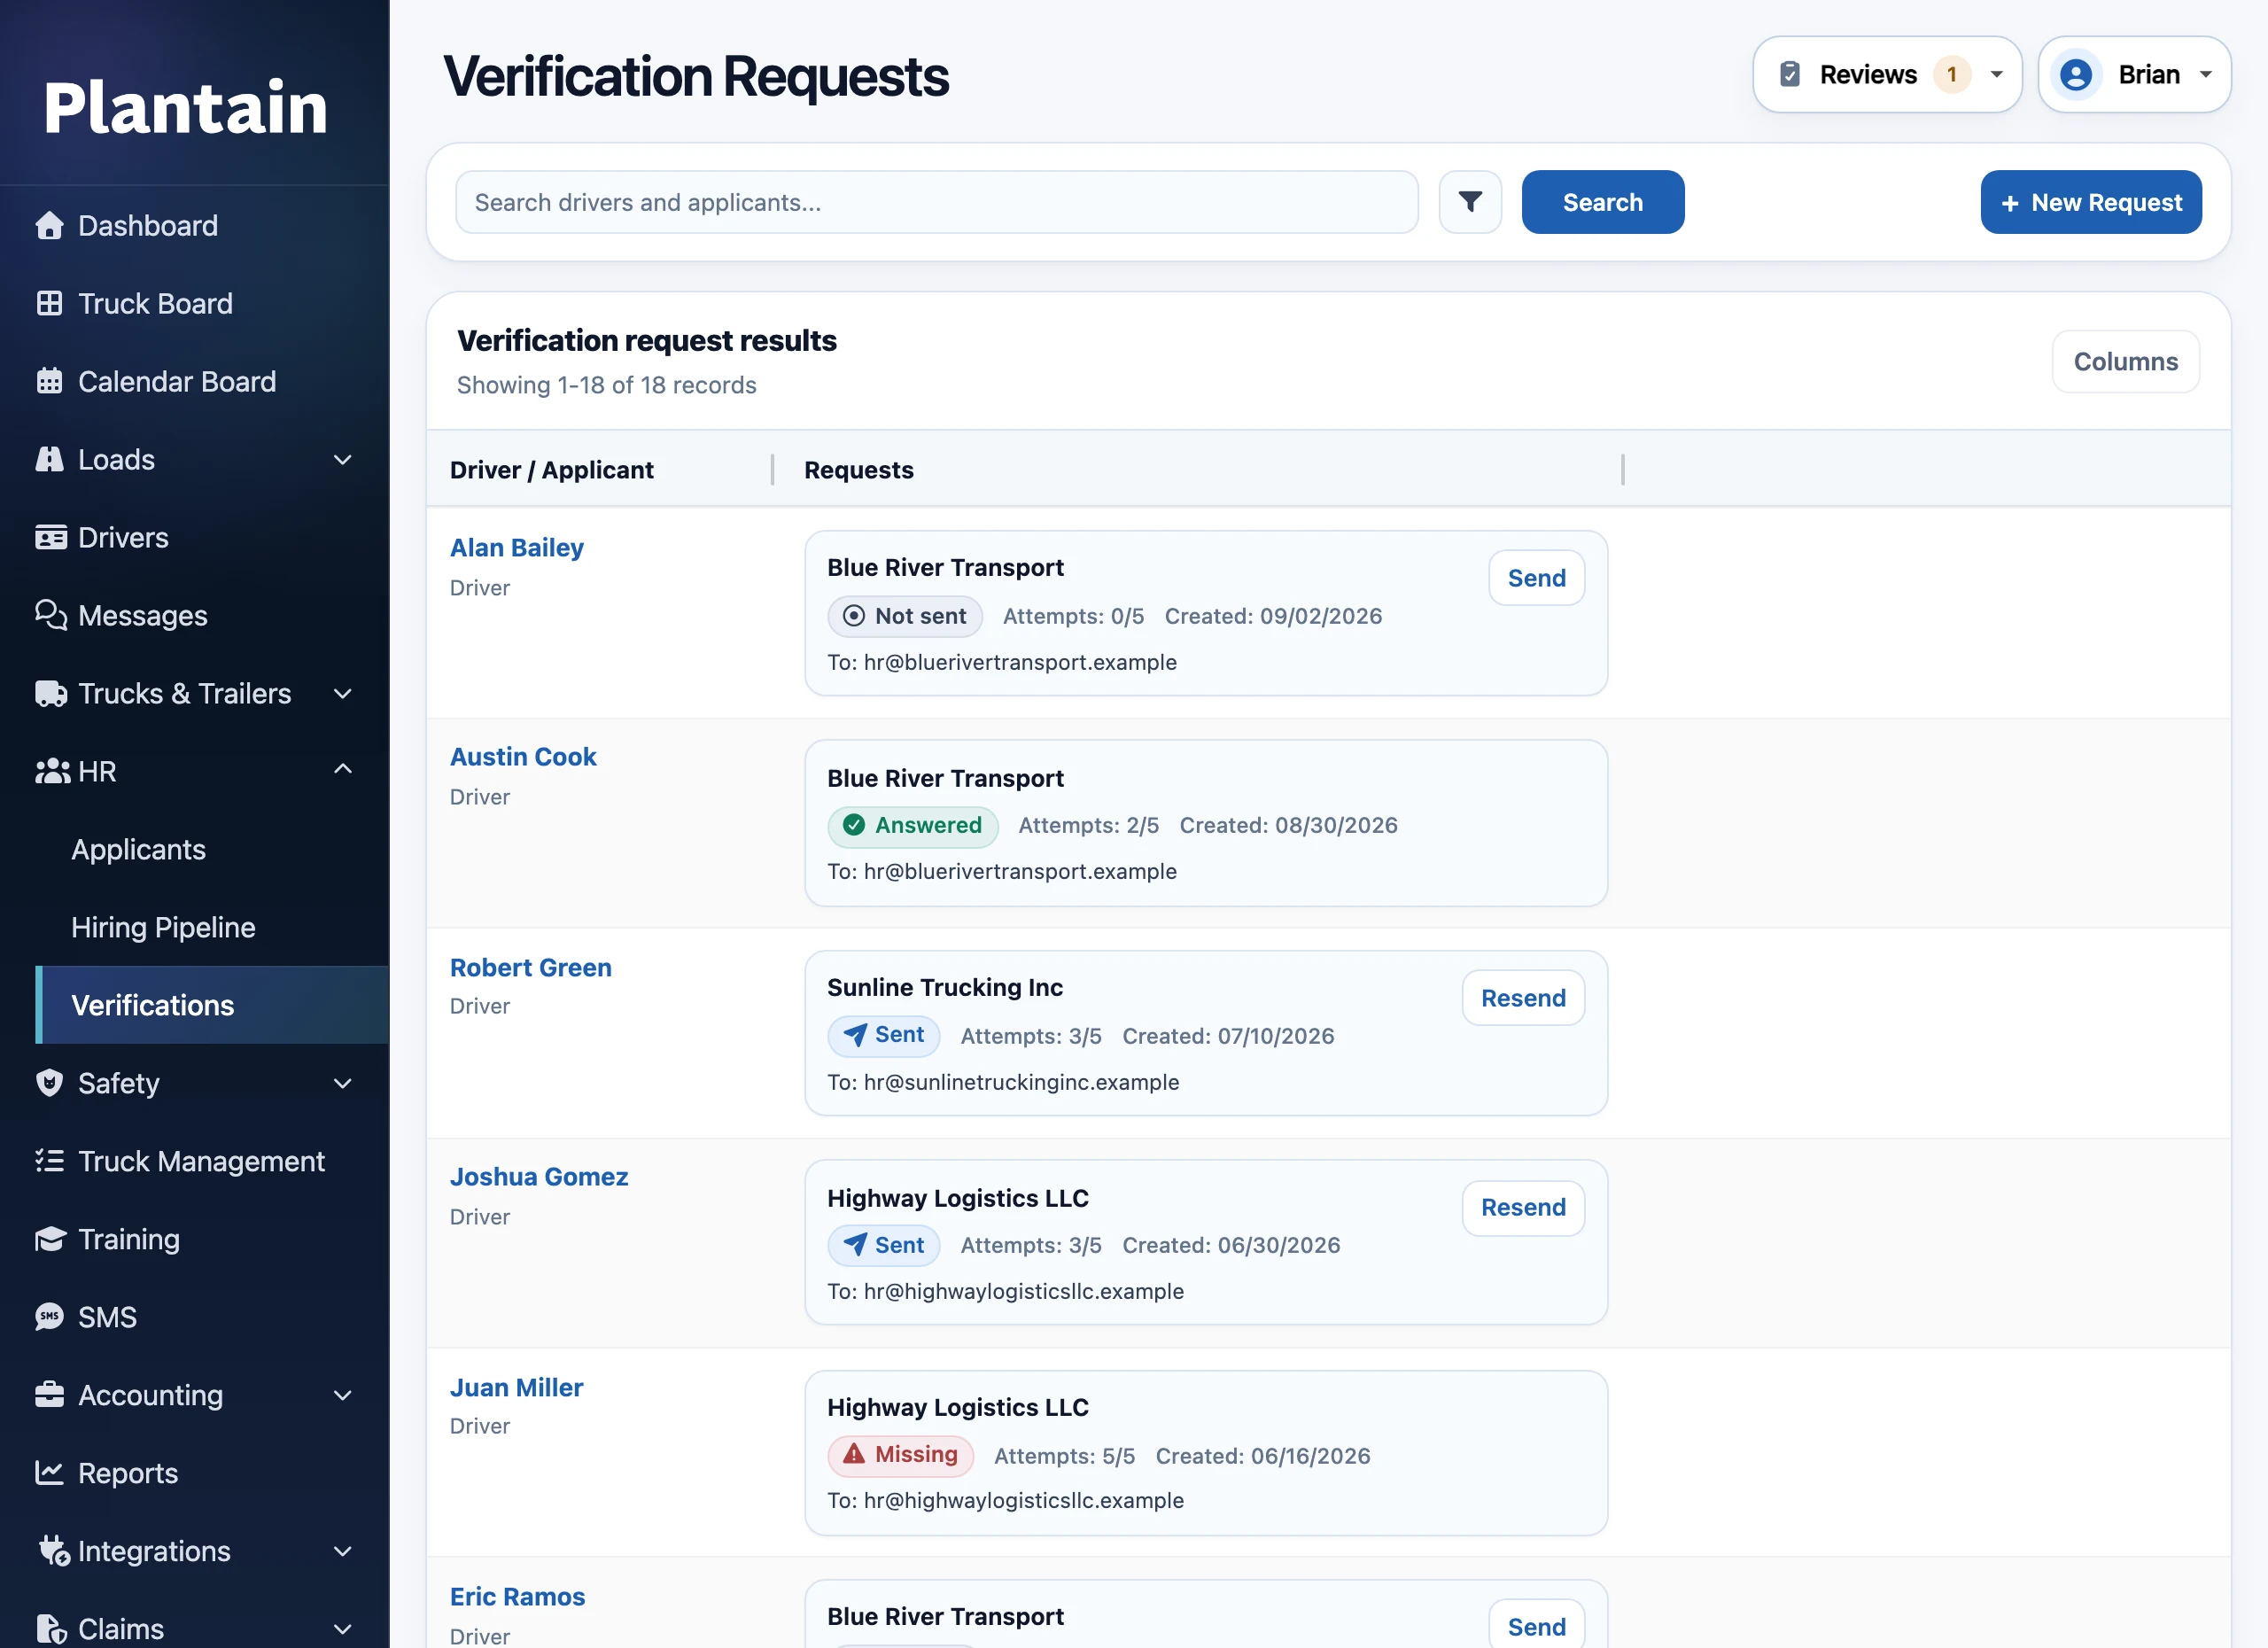
Task: Open the Columns button
Action: pos(2126,361)
